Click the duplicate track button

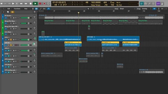coord(8,12)
